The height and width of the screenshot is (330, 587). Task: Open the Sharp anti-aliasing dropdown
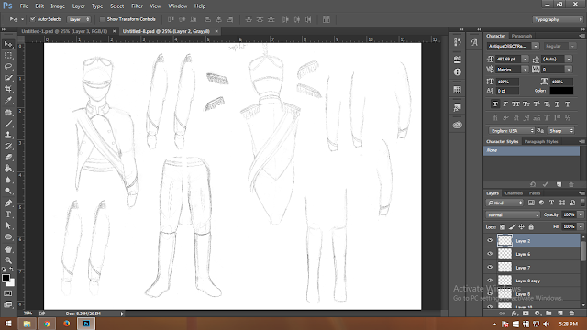tap(560, 130)
